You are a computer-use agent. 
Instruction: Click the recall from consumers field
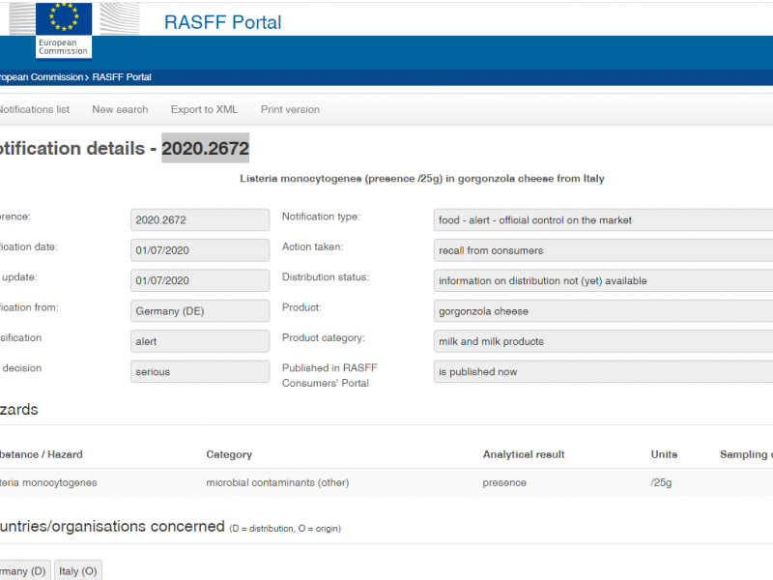click(603, 250)
